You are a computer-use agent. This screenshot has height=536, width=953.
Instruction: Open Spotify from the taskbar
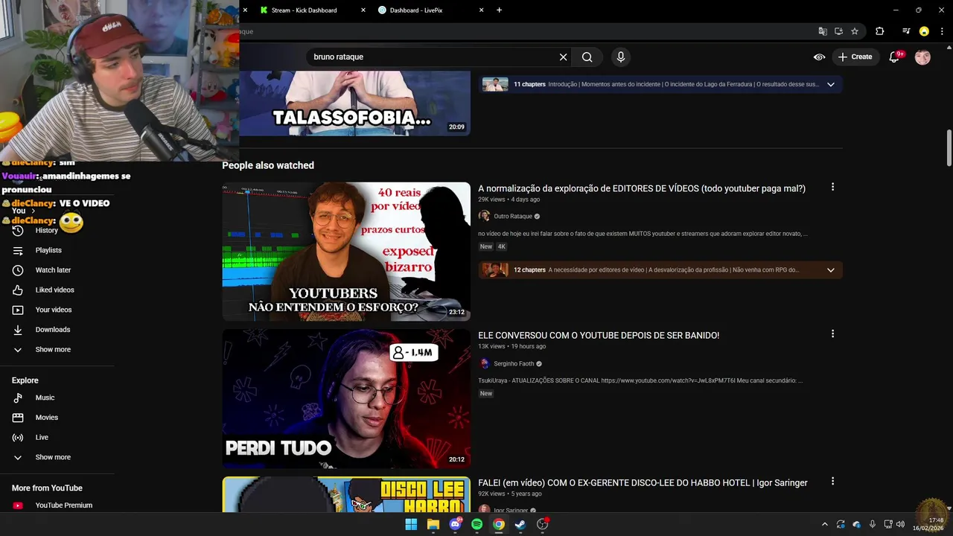pyautogui.click(x=476, y=524)
